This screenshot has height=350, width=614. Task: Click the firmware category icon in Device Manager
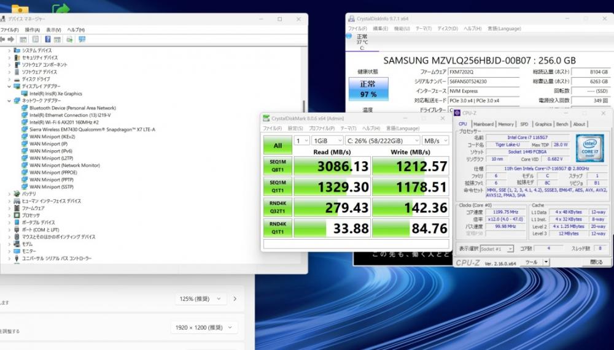point(17,208)
